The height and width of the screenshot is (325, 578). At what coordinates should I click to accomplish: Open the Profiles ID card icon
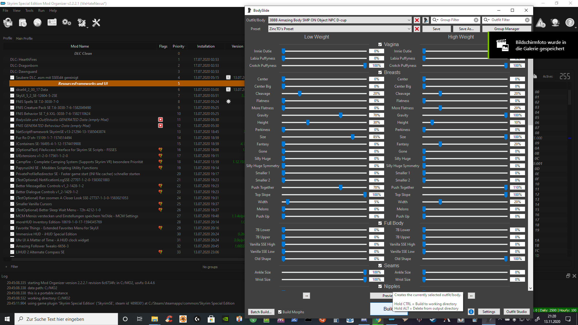coord(52,23)
